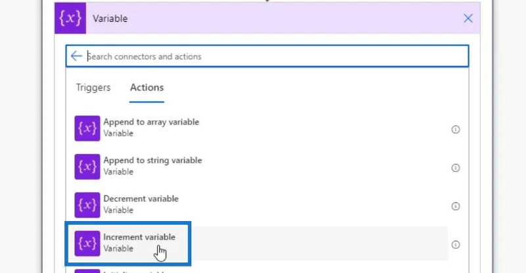The image size is (526, 273).
Task: Close the Variable panel with X
Action: coord(468,18)
